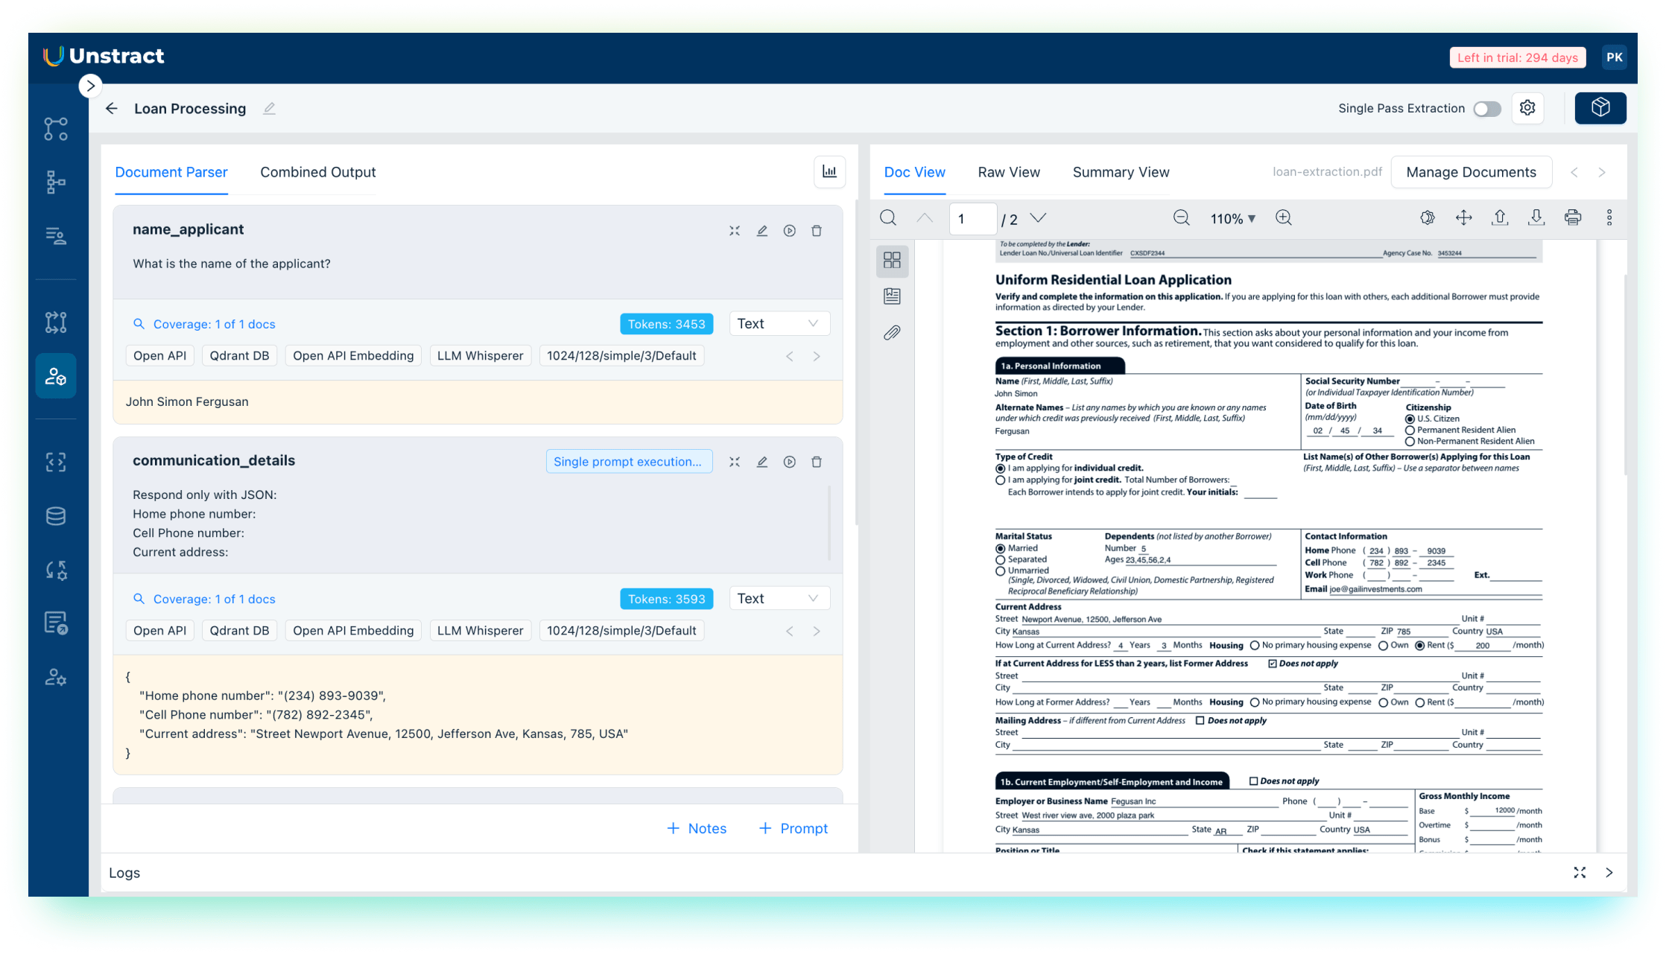
Task: Click the chart icon beside Combined Output
Action: [829, 172]
